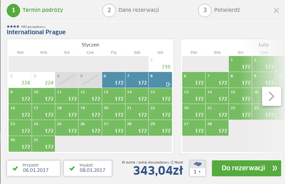This screenshot has height=184, width=285.
Task: Choose January 18 in Styczeń calendar
Action: click(67, 112)
